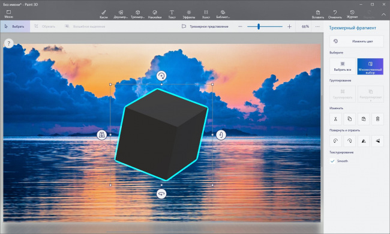
Task: Open the Canvas (Холст) settings
Action: pos(206,14)
